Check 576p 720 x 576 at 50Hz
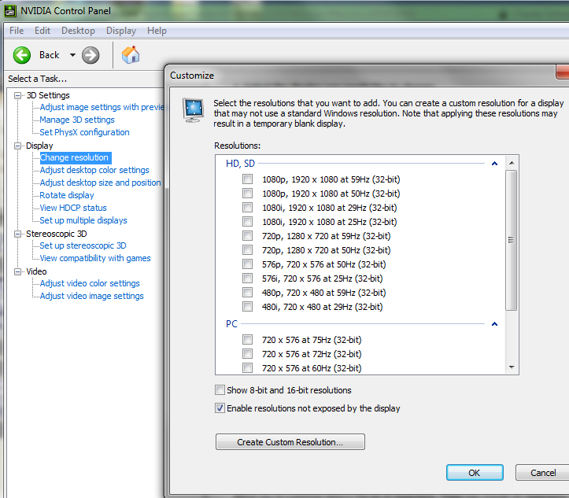 point(247,264)
